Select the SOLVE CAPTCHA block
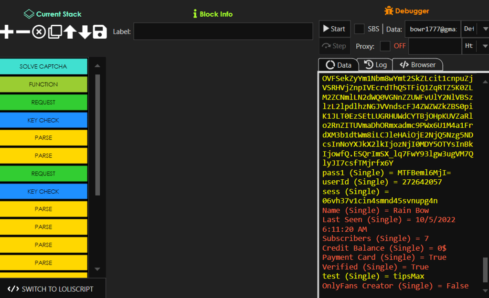This screenshot has height=298, width=489. pos(43,66)
